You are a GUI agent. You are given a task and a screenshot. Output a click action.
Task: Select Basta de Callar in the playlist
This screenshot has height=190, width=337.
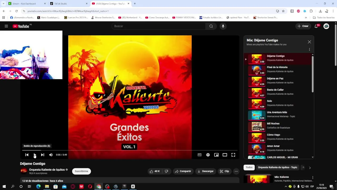(278, 93)
